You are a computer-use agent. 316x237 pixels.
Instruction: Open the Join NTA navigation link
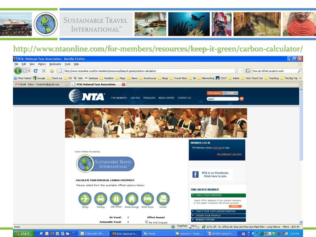tap(135, 98)
